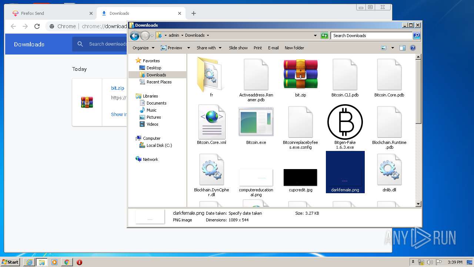This screenshot has height=267, width=474.
Task: Open Internet Explorer from taskbar
Action: point(29,262)
